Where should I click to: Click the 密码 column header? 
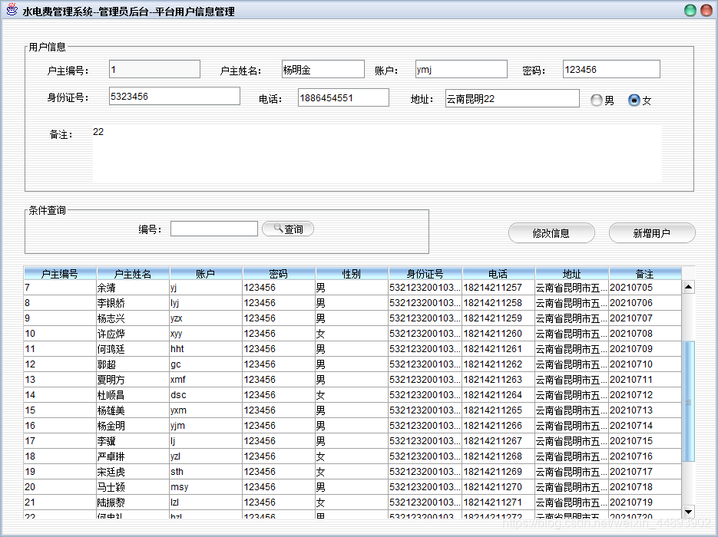tap(279, 274)
